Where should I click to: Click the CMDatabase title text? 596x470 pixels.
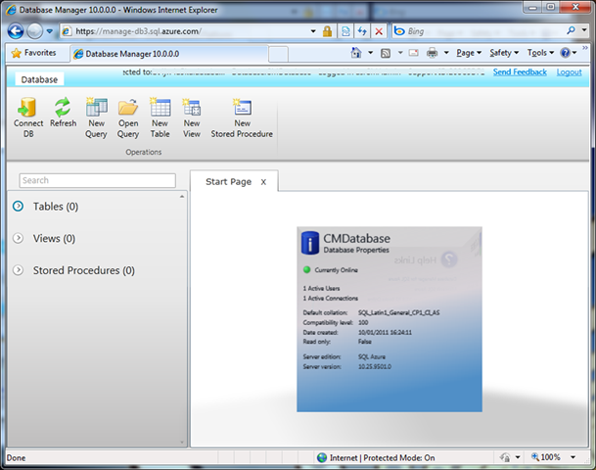click(x=356, y=238)
